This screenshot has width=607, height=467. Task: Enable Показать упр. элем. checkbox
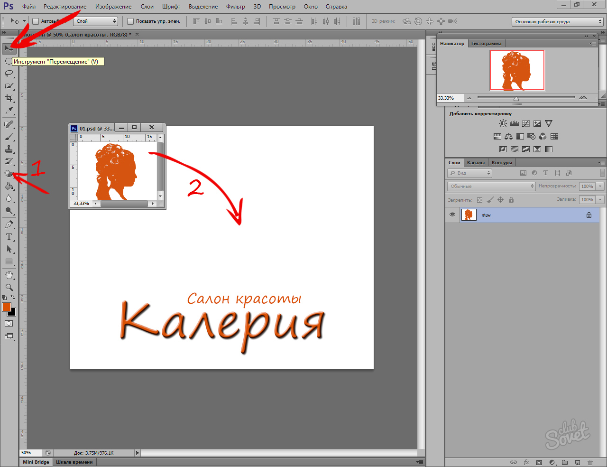click(130, 21)
